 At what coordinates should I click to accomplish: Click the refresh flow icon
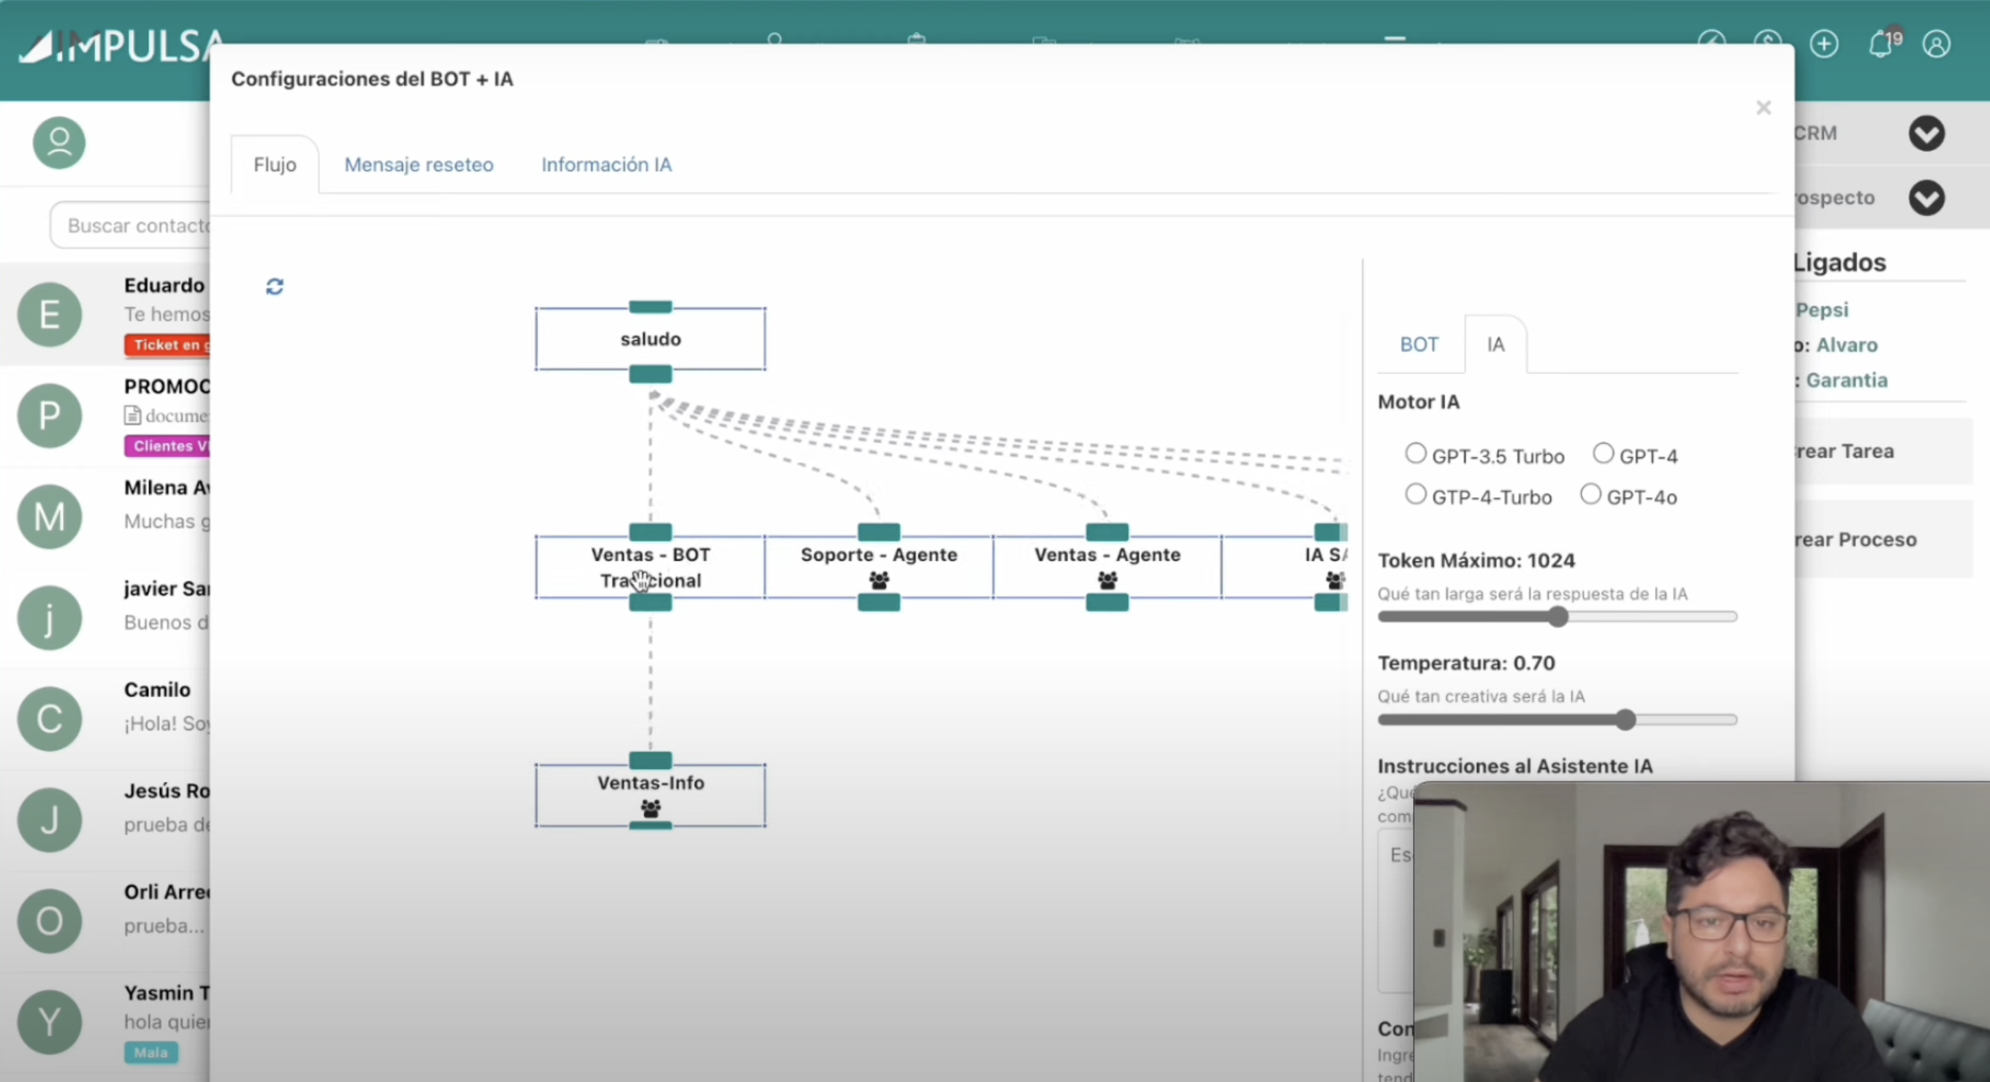click(274, 286)
